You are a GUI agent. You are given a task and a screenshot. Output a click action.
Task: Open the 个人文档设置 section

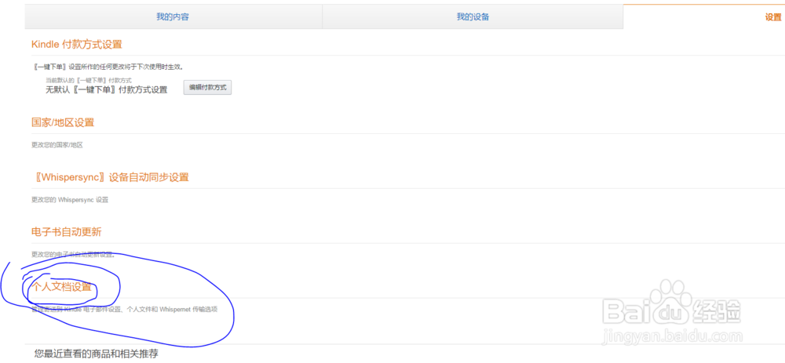pos(62,287)
